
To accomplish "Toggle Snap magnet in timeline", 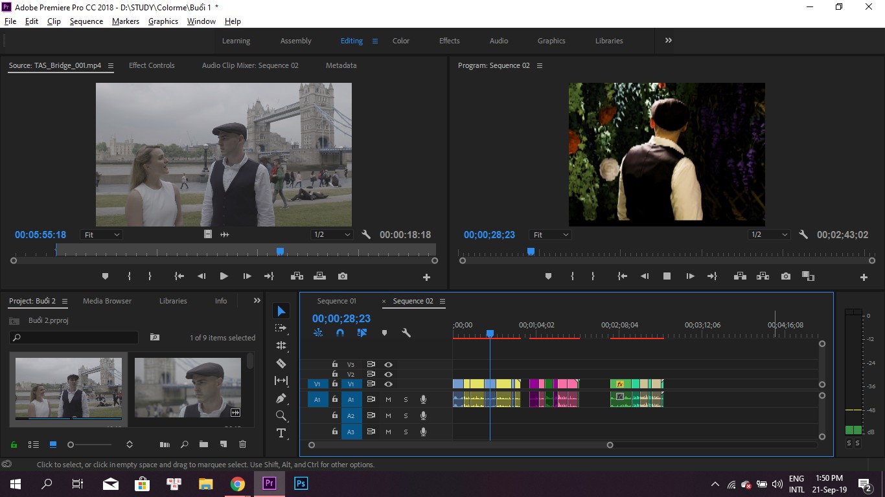I will point(340,333).
